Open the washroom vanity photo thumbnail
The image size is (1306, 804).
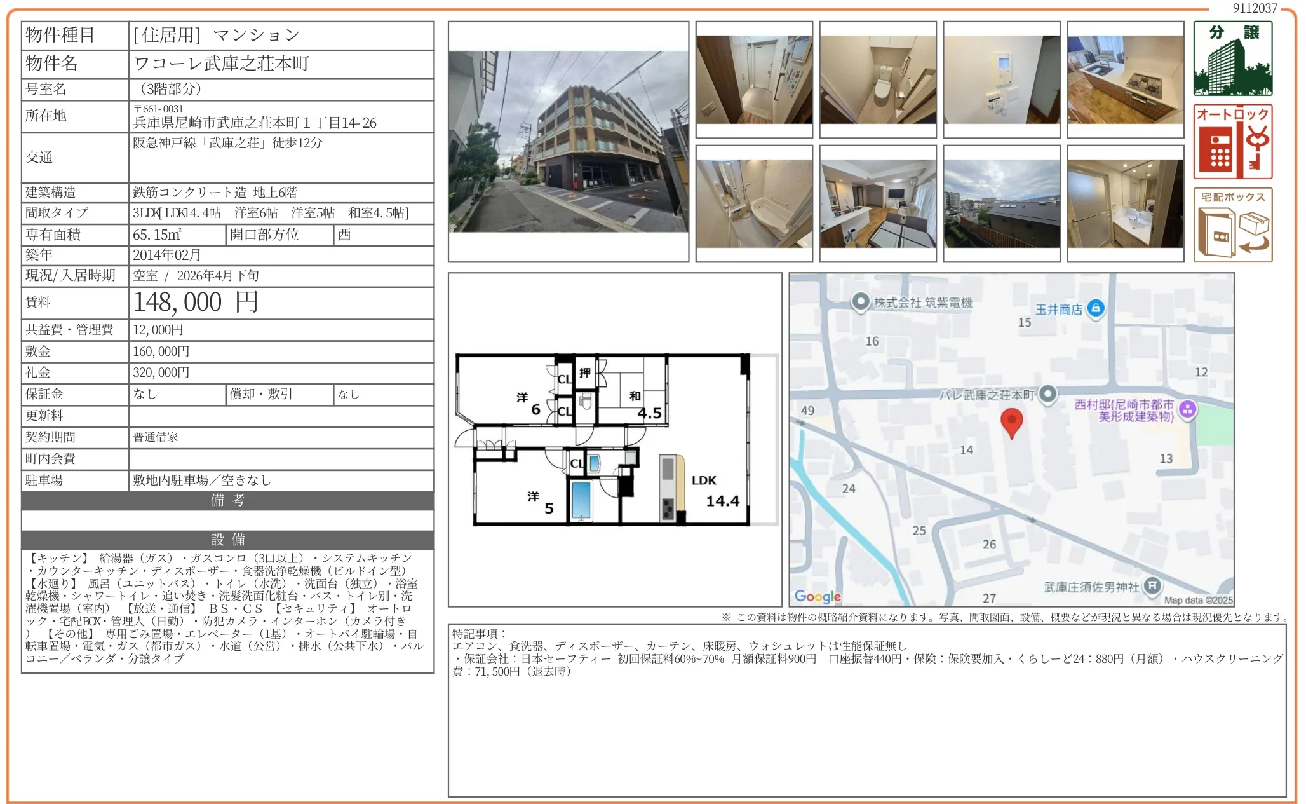pos(1125,203)
